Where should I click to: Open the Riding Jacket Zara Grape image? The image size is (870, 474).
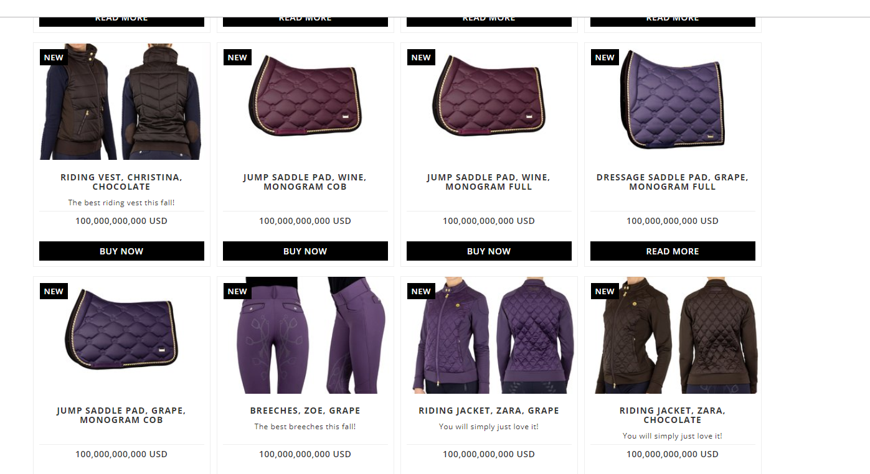pos(489,335)
